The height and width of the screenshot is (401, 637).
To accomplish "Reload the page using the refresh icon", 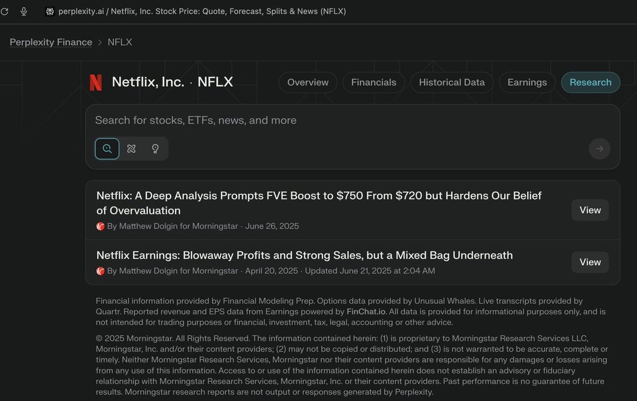I will 5,11.
